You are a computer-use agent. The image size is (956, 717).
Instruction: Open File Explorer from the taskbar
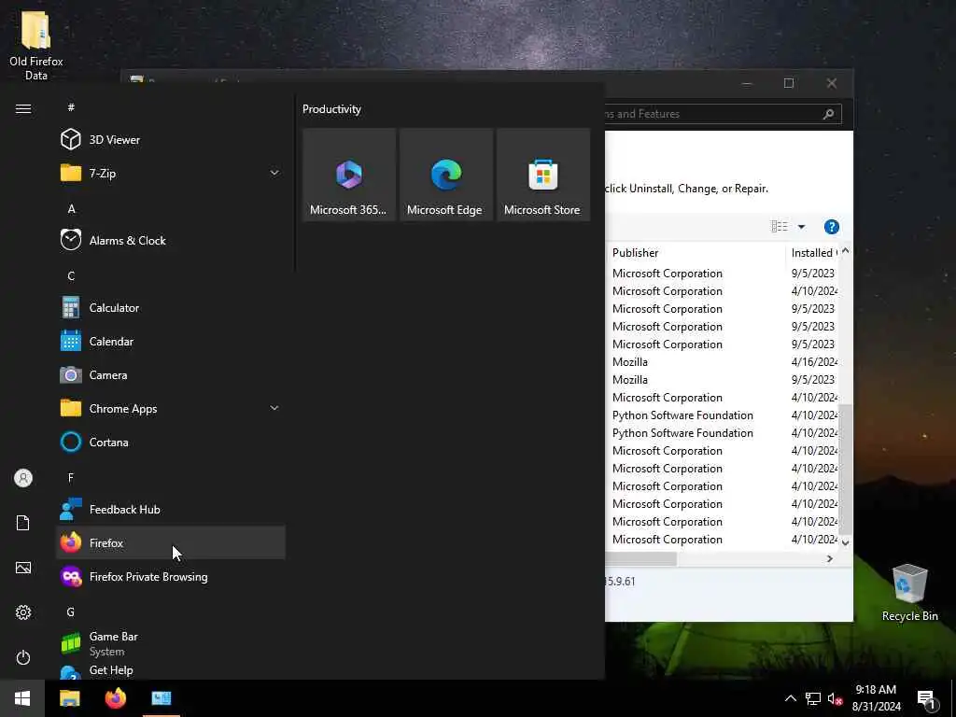coord(69,698)
